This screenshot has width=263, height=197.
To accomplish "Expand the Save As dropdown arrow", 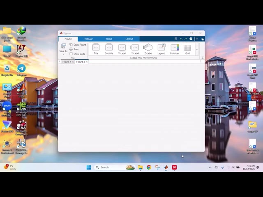I will (x=63, y=54).
